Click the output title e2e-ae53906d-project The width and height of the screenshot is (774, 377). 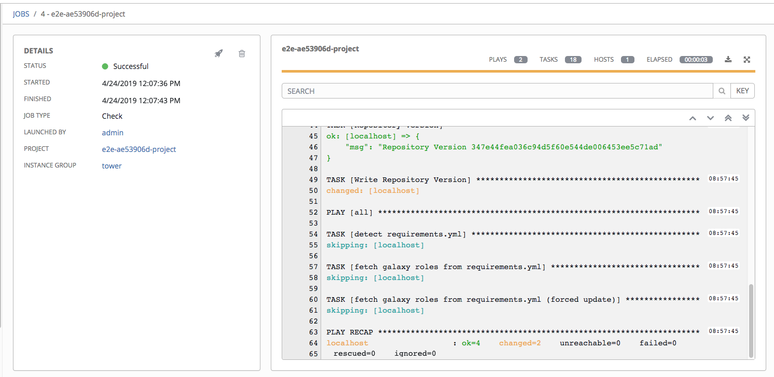pyautogui.click(x=320, y=49)
